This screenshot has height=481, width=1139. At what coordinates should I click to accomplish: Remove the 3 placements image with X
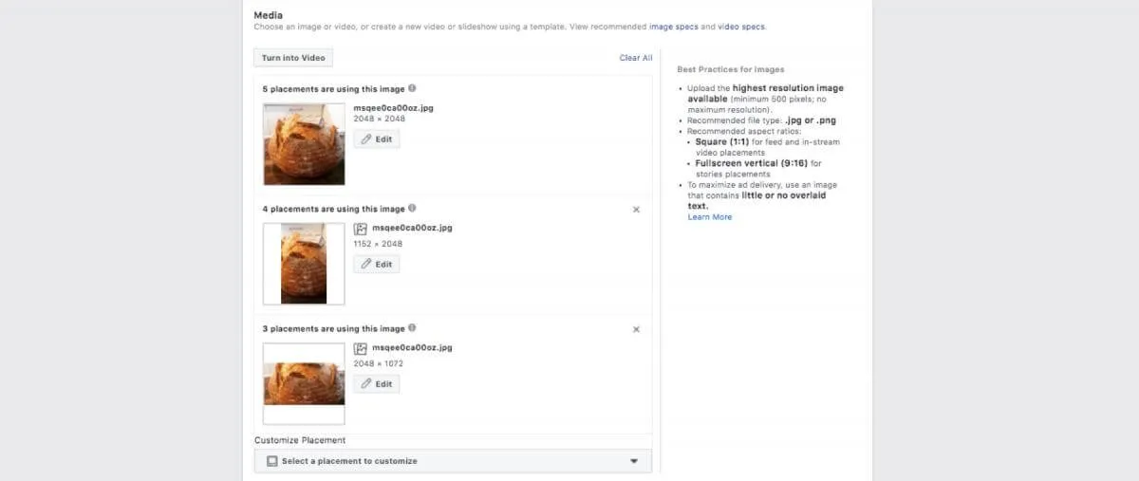point(636,329)
